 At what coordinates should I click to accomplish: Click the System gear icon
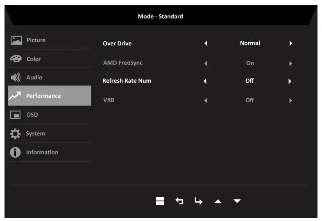coord(15,134)
